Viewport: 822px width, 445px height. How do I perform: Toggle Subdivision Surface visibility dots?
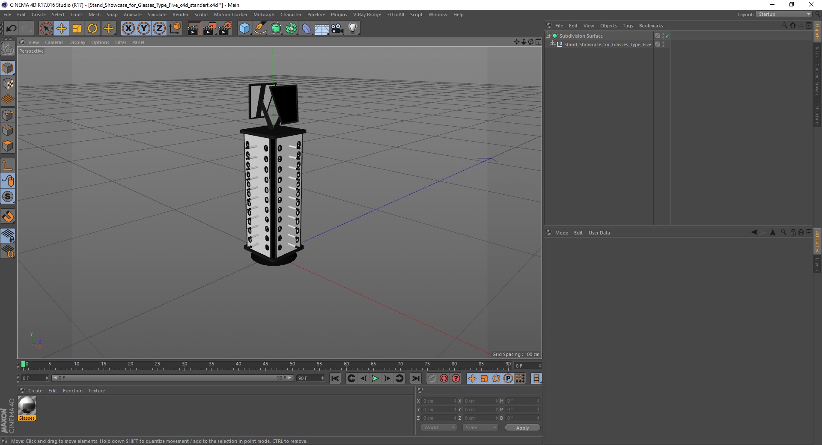(x=663, y=36)
